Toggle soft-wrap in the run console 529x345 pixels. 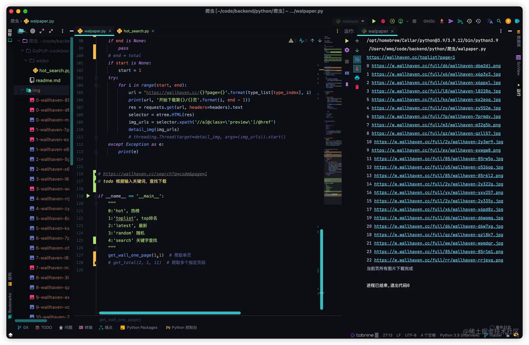357,60
